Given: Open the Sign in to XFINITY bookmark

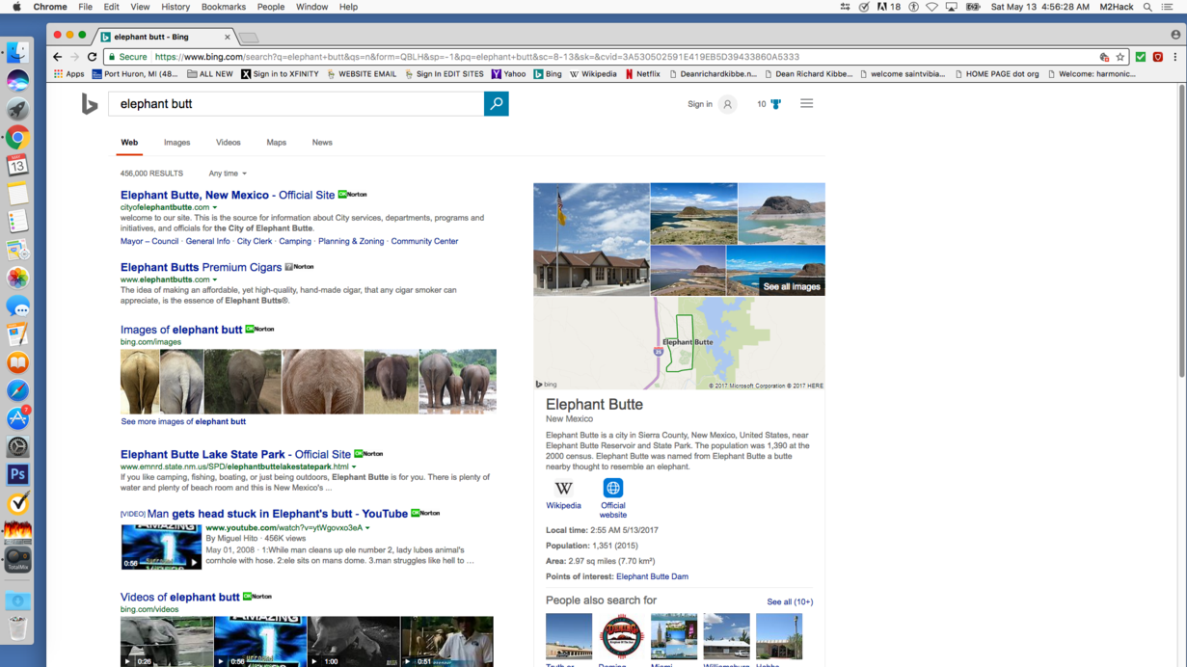Looking at the screenshot, I should (280, 74).
